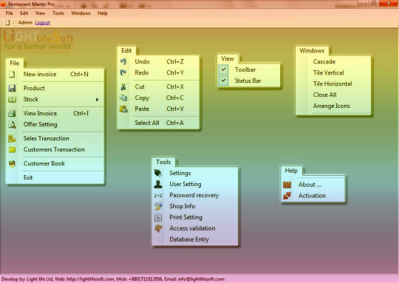Click the Product floppy disk icon

12,89
